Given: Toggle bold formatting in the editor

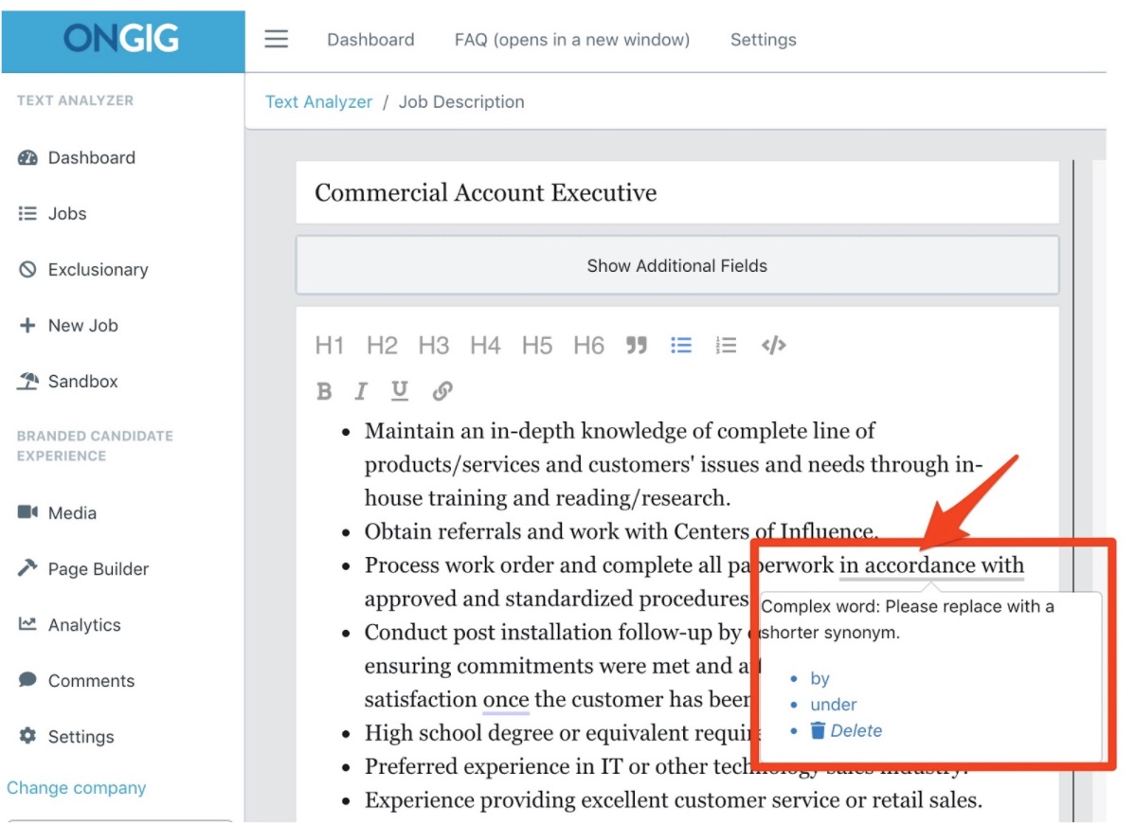Looking at the screenshot, I should pyautogui.click(x=324, y=390).
